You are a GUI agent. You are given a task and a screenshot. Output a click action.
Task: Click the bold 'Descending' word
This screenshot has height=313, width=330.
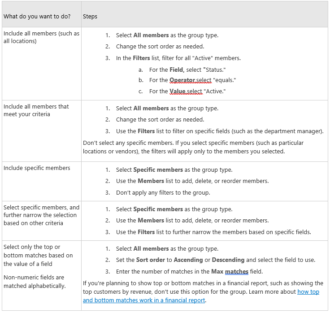tap(228, 260)
